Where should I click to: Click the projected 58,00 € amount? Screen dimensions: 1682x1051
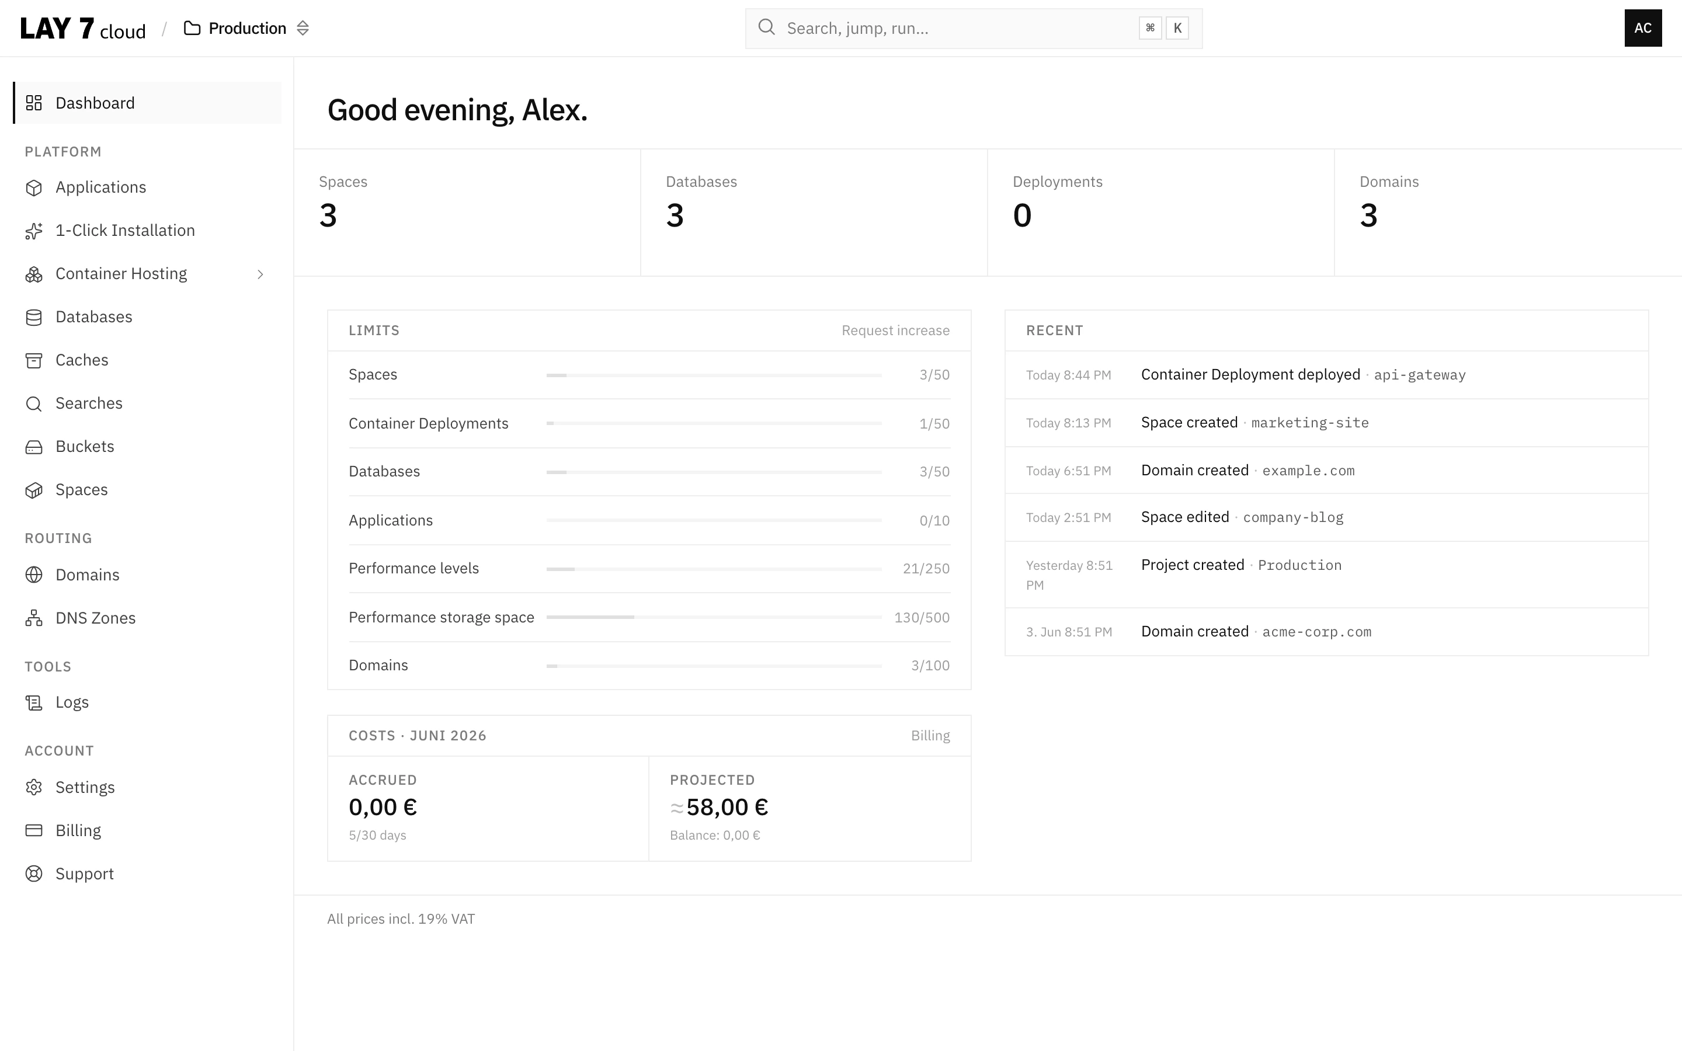tap(720, 807)
